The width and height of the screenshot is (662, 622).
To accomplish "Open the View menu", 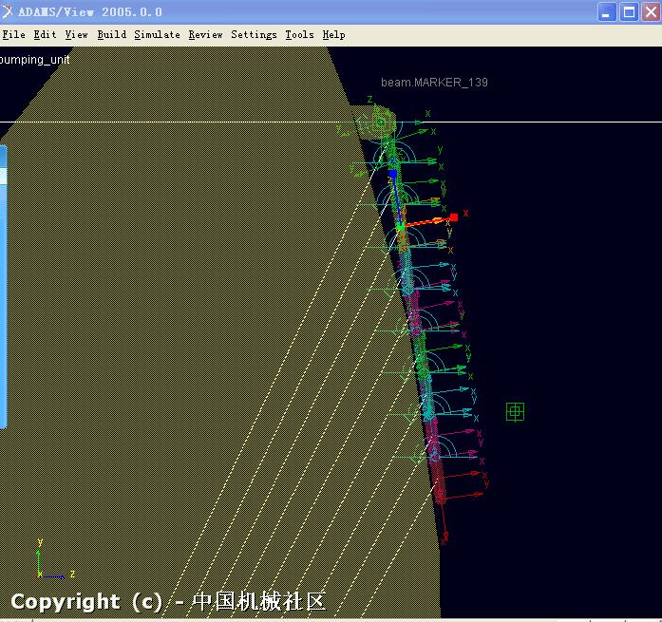I will (76, 34).
